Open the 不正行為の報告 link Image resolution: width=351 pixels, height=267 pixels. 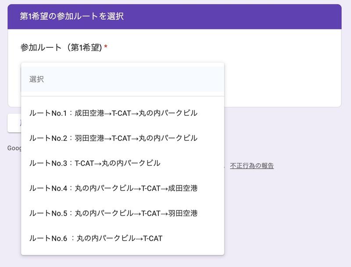pyautogui.click(x=252, y=166)
